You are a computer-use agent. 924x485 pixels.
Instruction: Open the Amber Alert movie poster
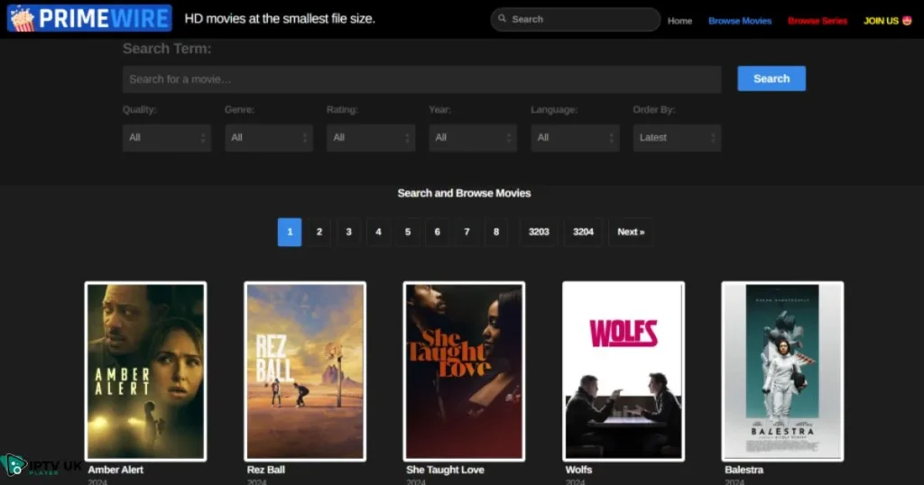tap(145, 371)
